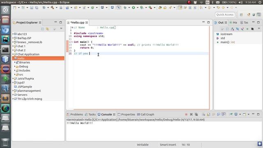Toggle Link with Editor in Project Explorer

[48, 29]
